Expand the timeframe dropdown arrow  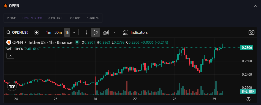coord(74,32)
